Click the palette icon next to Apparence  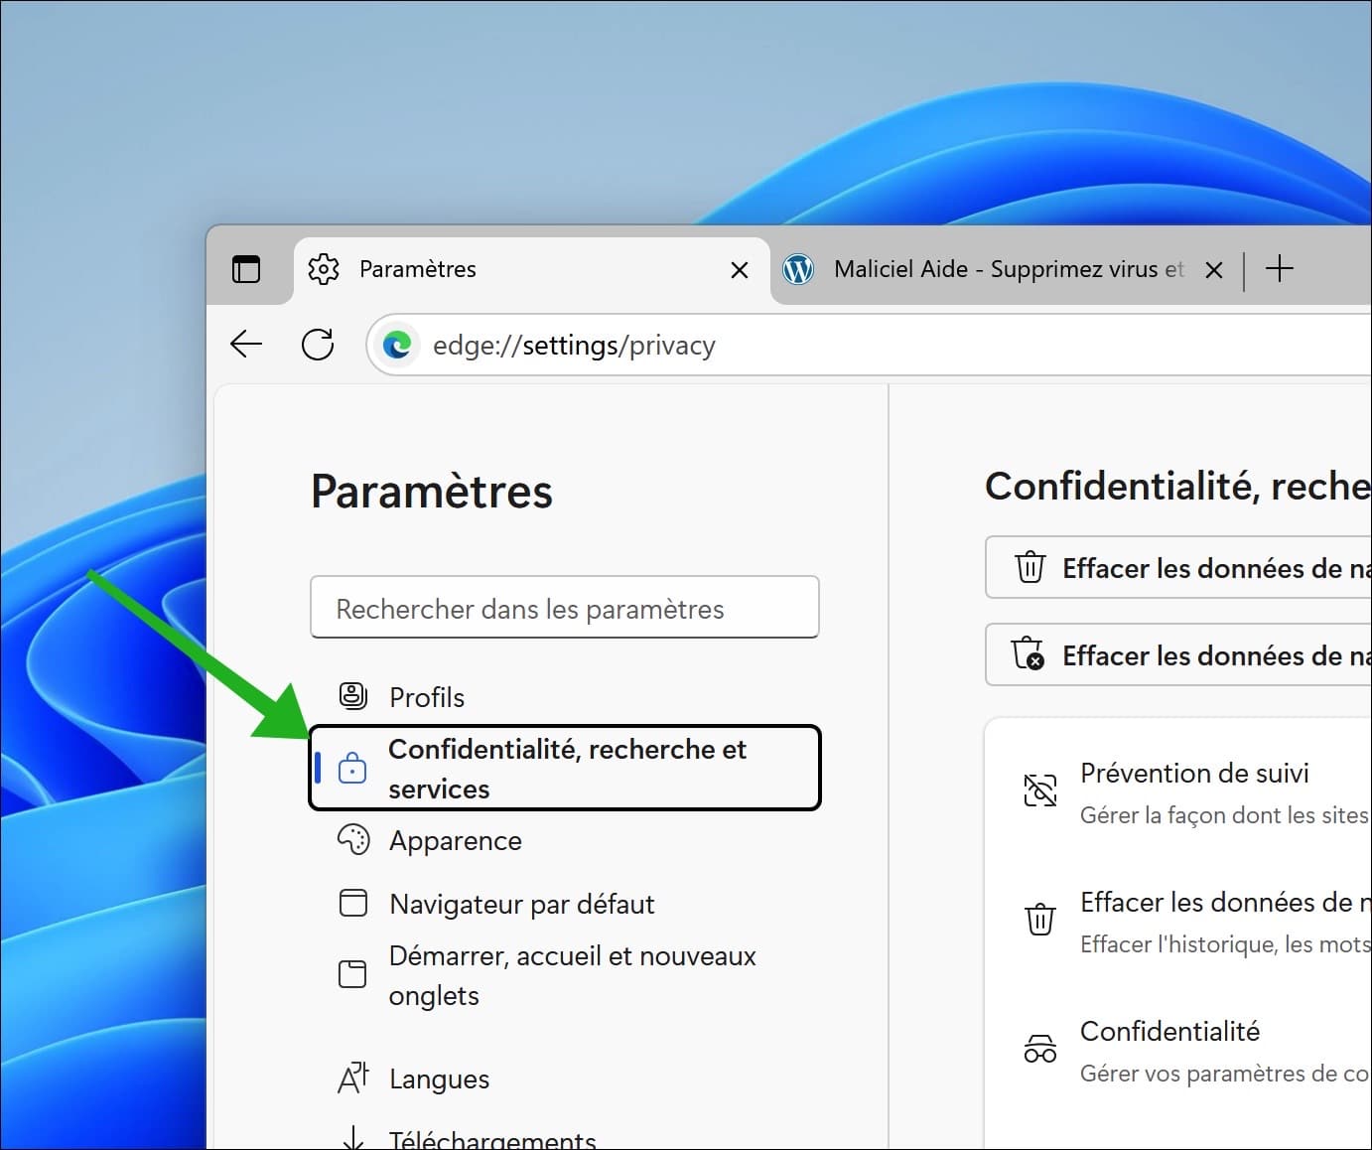pyautogui.click(x=352, y=839)
